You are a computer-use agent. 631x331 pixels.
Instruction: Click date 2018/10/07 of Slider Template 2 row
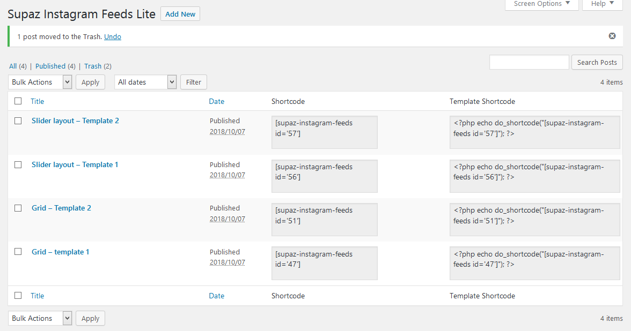tap(228, 132)
